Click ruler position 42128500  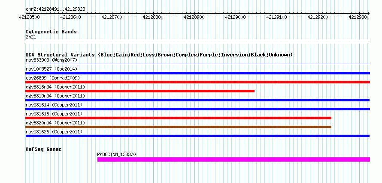point(30,17)
